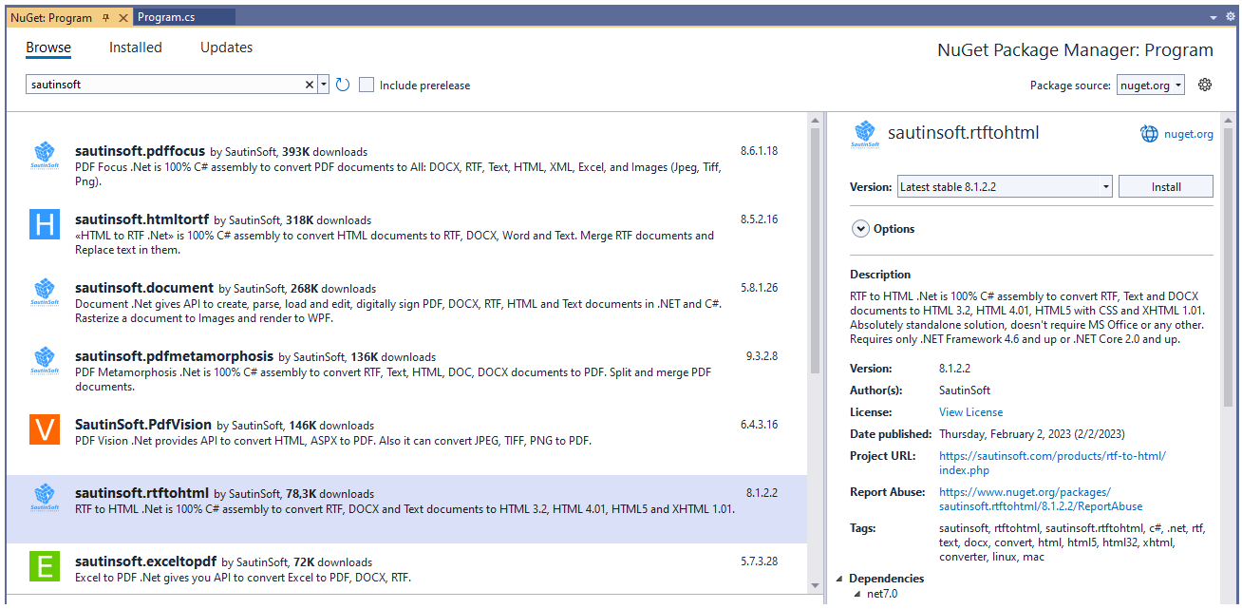Click the sautinsoft.htmltortf H icon

[44, 224]
